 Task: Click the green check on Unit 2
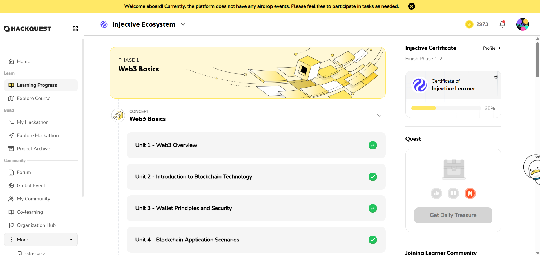point(373,177)
